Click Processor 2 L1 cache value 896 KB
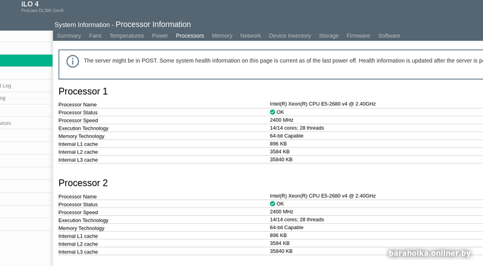This screenshot has height=266, width=483. [x=278, y=235]
